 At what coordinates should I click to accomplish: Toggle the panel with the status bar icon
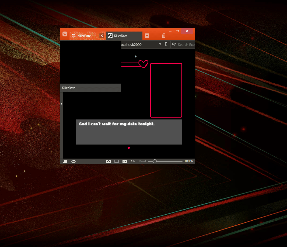[65, 161]
